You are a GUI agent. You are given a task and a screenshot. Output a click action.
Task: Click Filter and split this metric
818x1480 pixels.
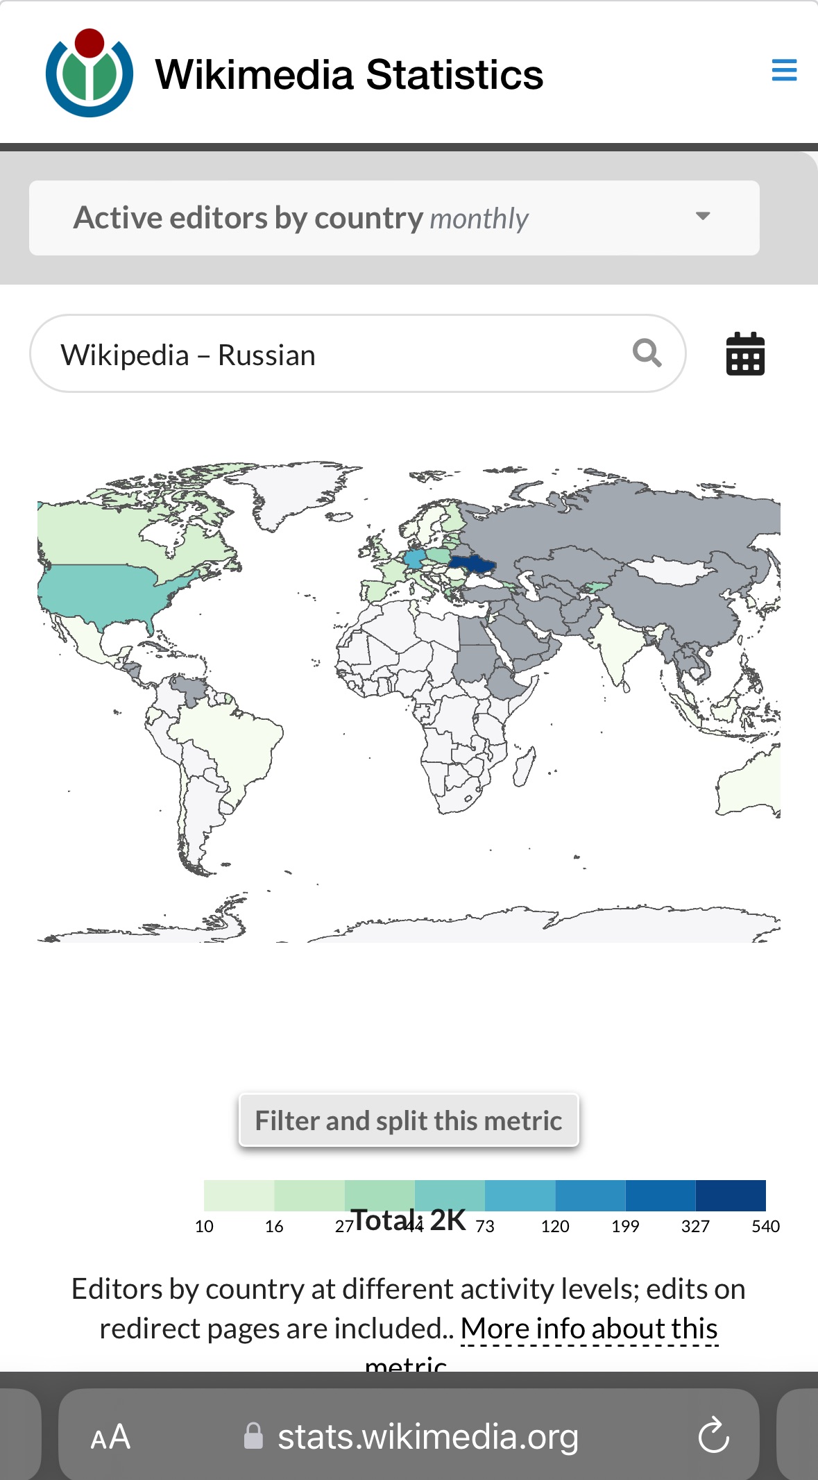pos(409,1120)
